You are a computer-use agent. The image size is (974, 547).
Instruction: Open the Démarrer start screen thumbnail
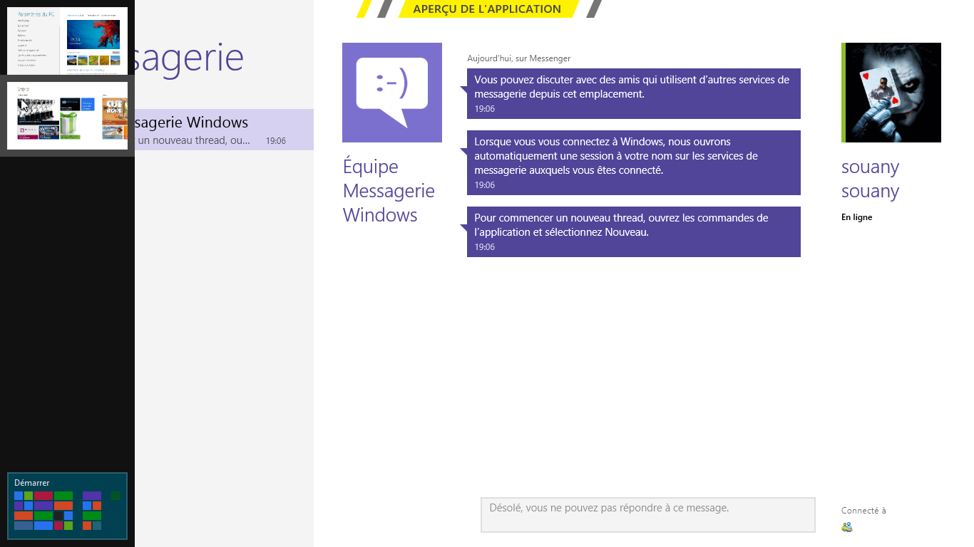[x=67, y=506]
